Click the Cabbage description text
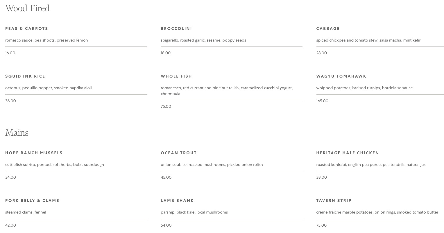Viewport: 444px width, 233px height. coord(368,40)
